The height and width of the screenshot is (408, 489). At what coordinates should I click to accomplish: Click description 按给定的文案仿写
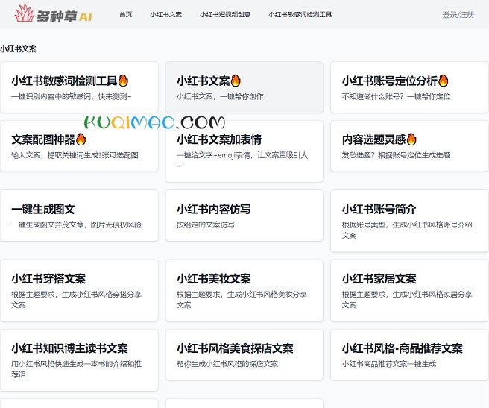tap(206, 225)
